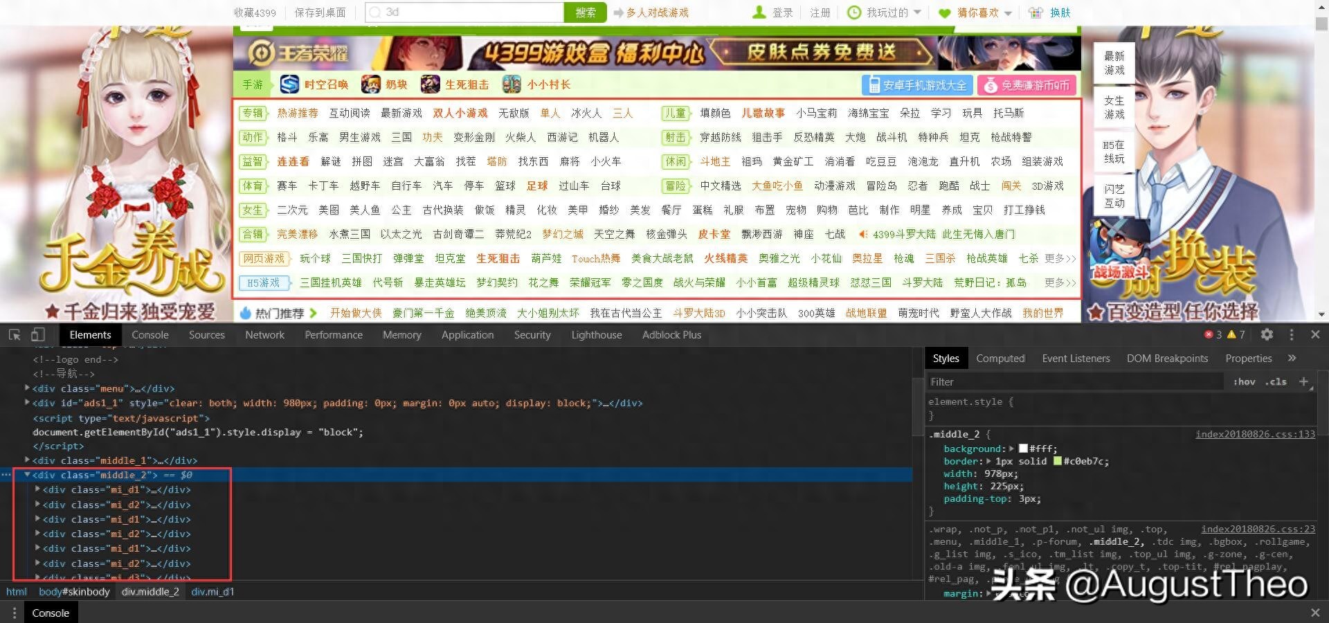Toggle .cls class editor
1329x623 pixels.
coord(1276,381)
